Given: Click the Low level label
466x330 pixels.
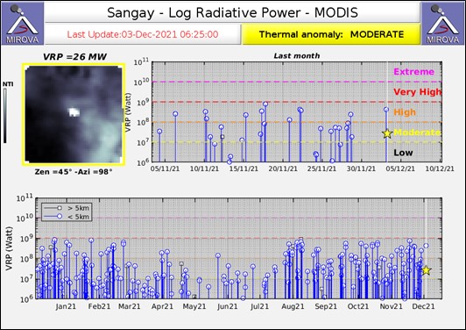Looking at the screenshot, I should [403, 153].
